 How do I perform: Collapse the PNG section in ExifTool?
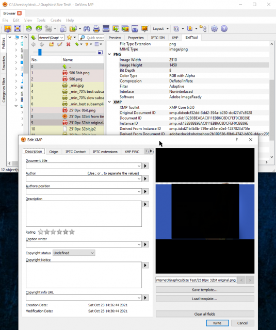109,54
